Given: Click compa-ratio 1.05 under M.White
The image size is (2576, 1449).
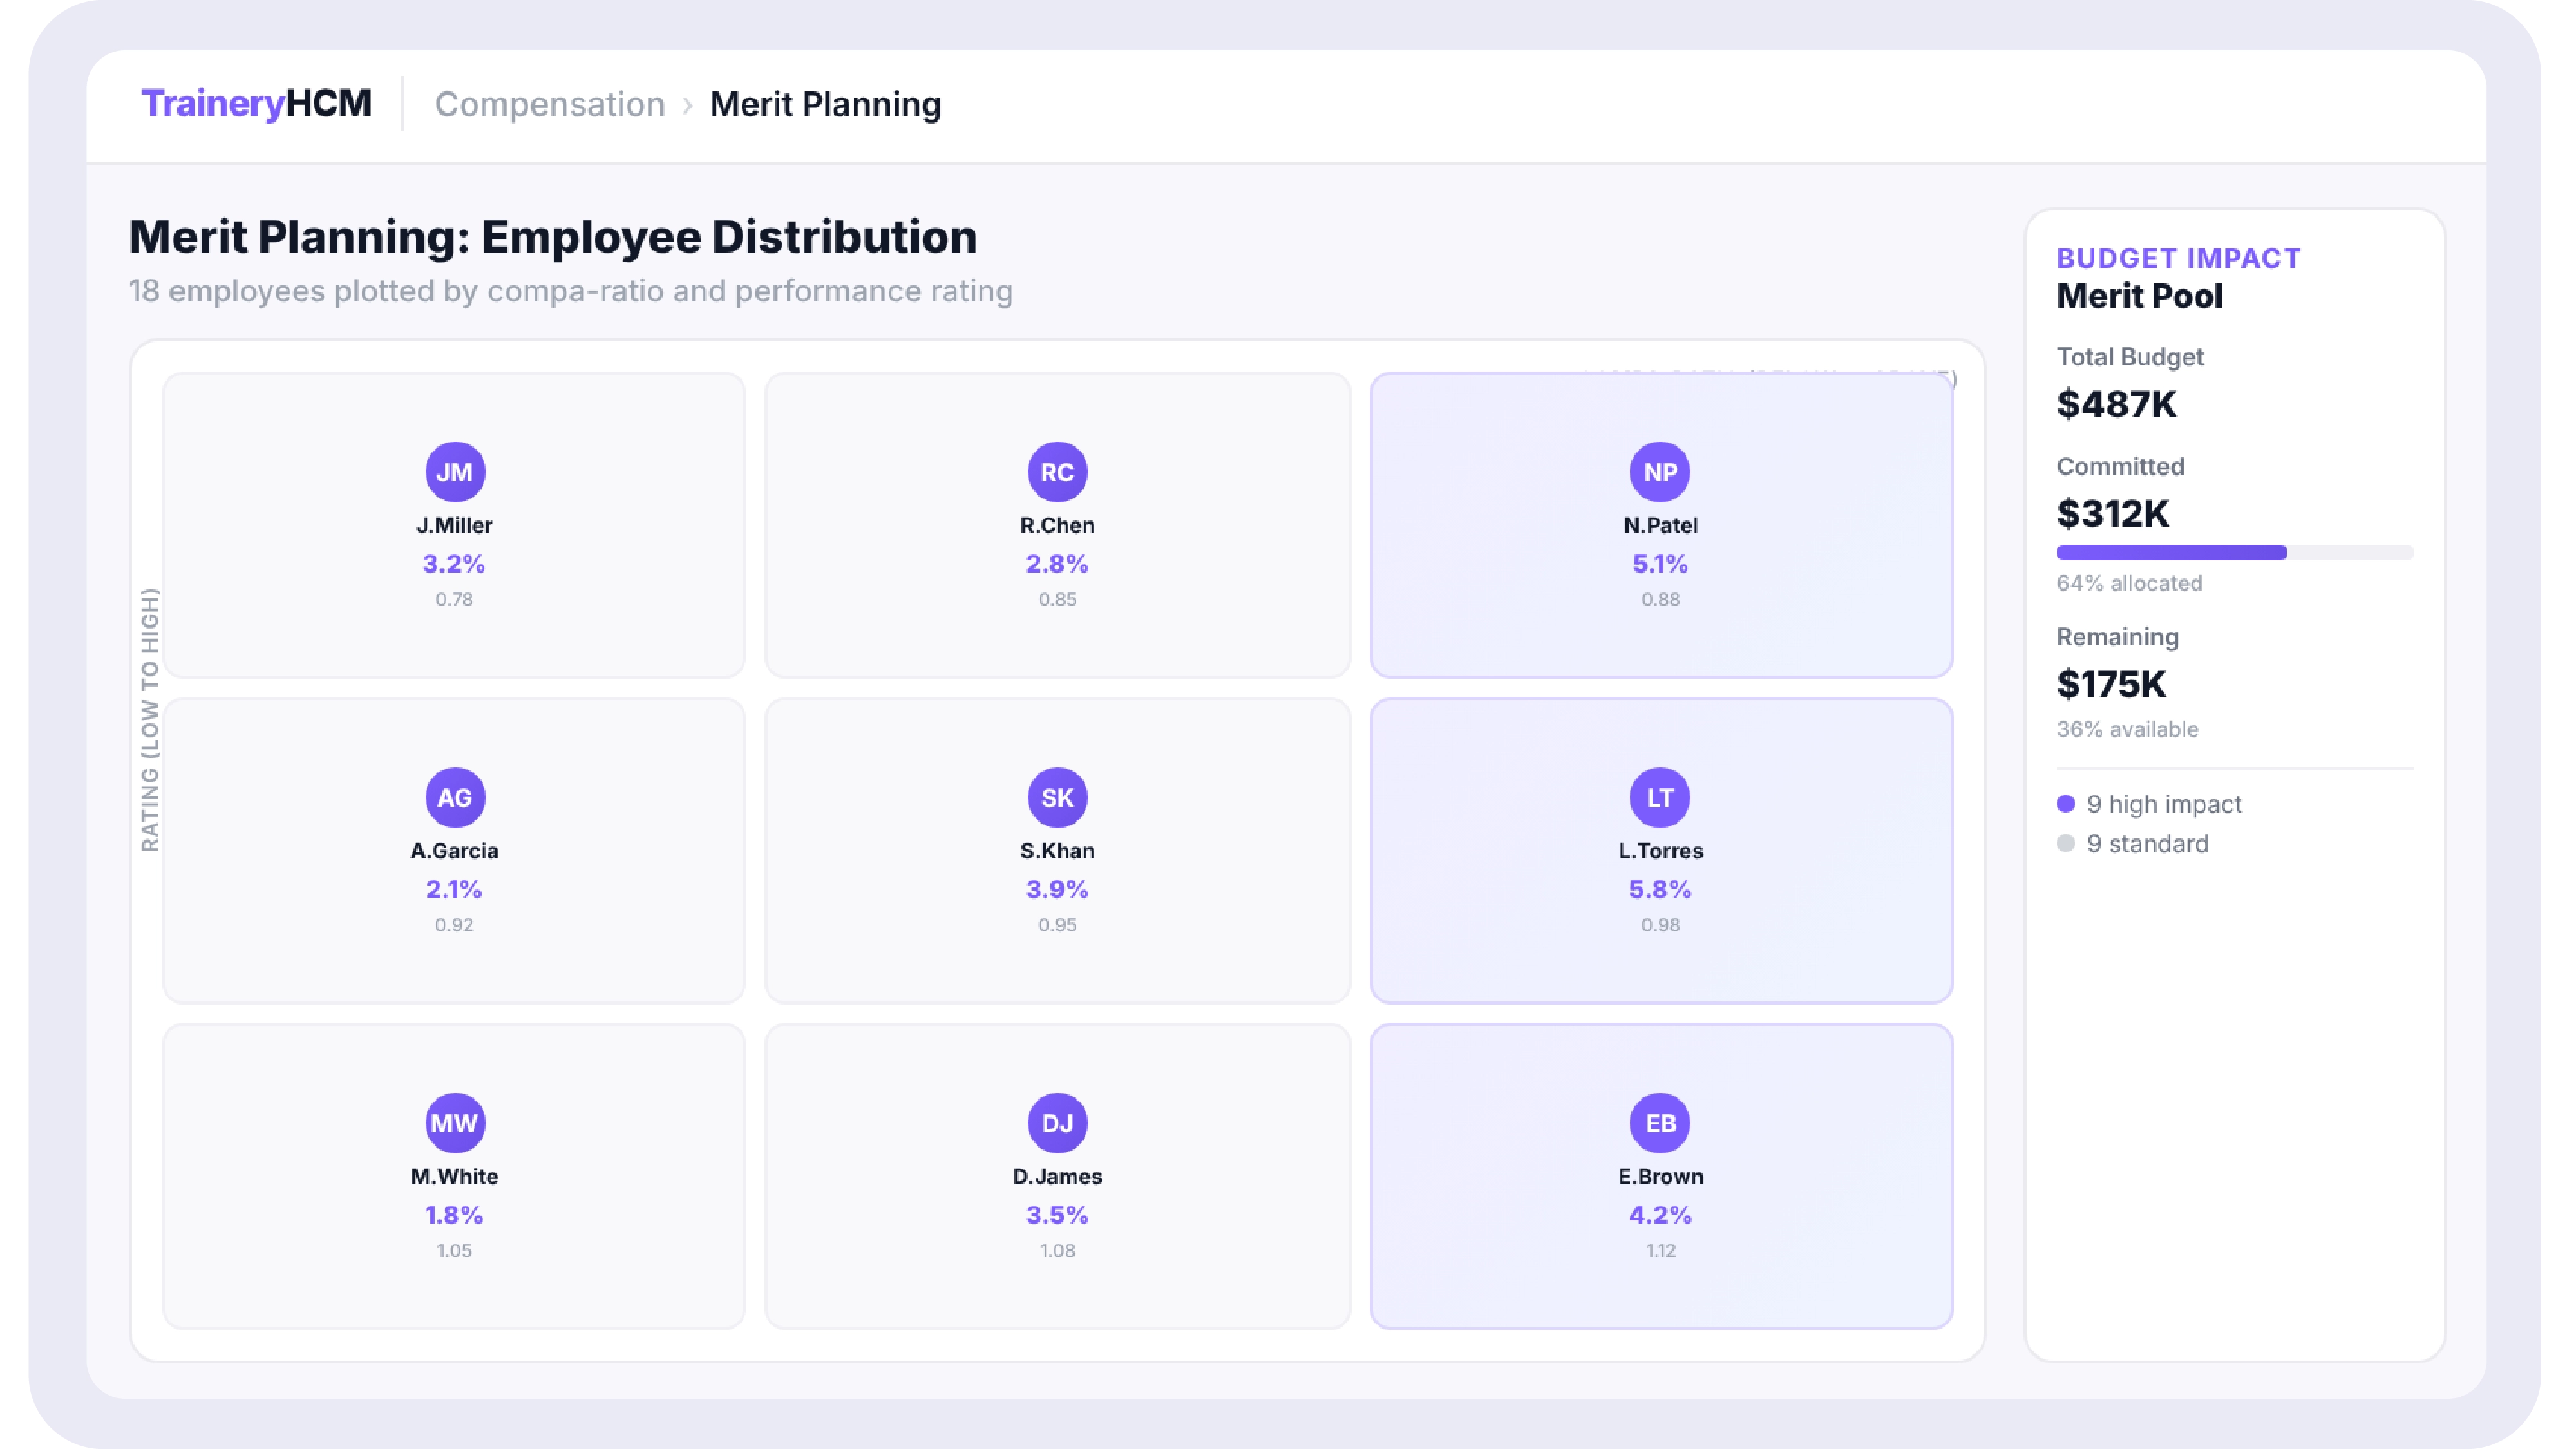Looking at the screenshot, I should (x=454, y=1250).
